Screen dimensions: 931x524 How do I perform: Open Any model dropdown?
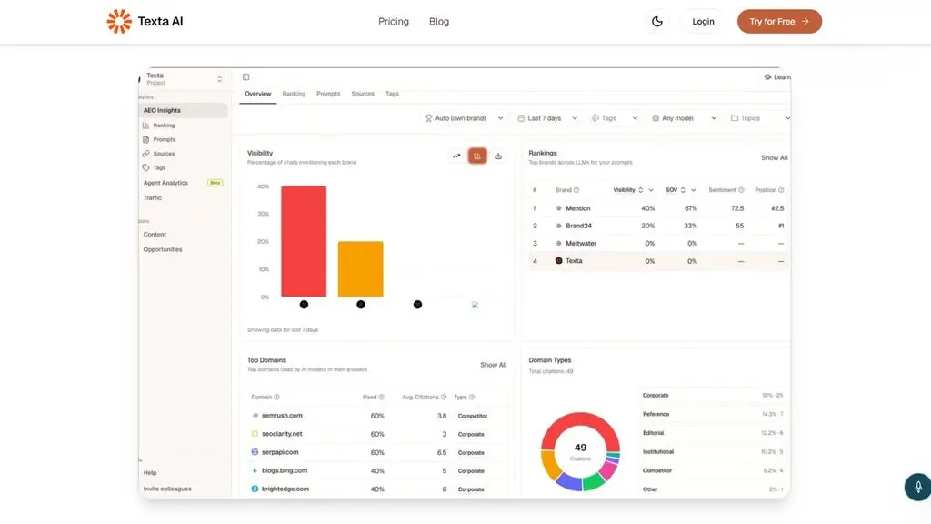684,118
